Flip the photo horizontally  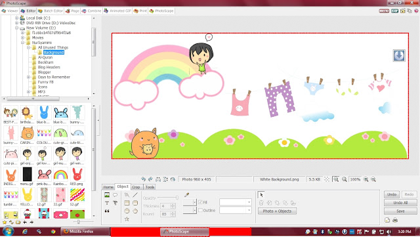[x=158, y=179]
